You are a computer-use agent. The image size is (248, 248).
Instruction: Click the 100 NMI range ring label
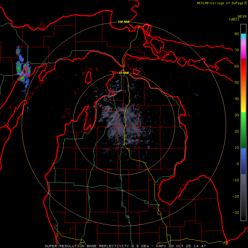point(124,22)
